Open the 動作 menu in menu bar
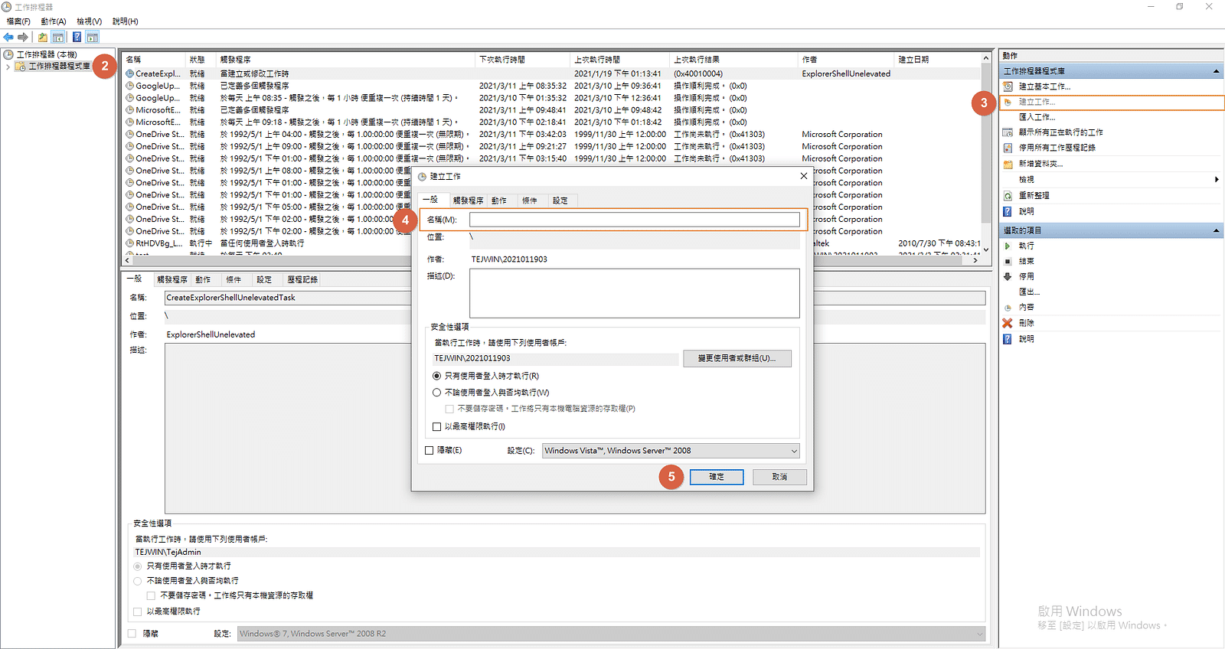This screenshot has width=1225, height=649. click(53, 21)
